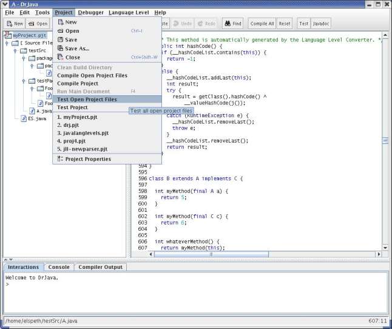Select the Source Files folder icon
392x329 pixels.
(15, 43)
